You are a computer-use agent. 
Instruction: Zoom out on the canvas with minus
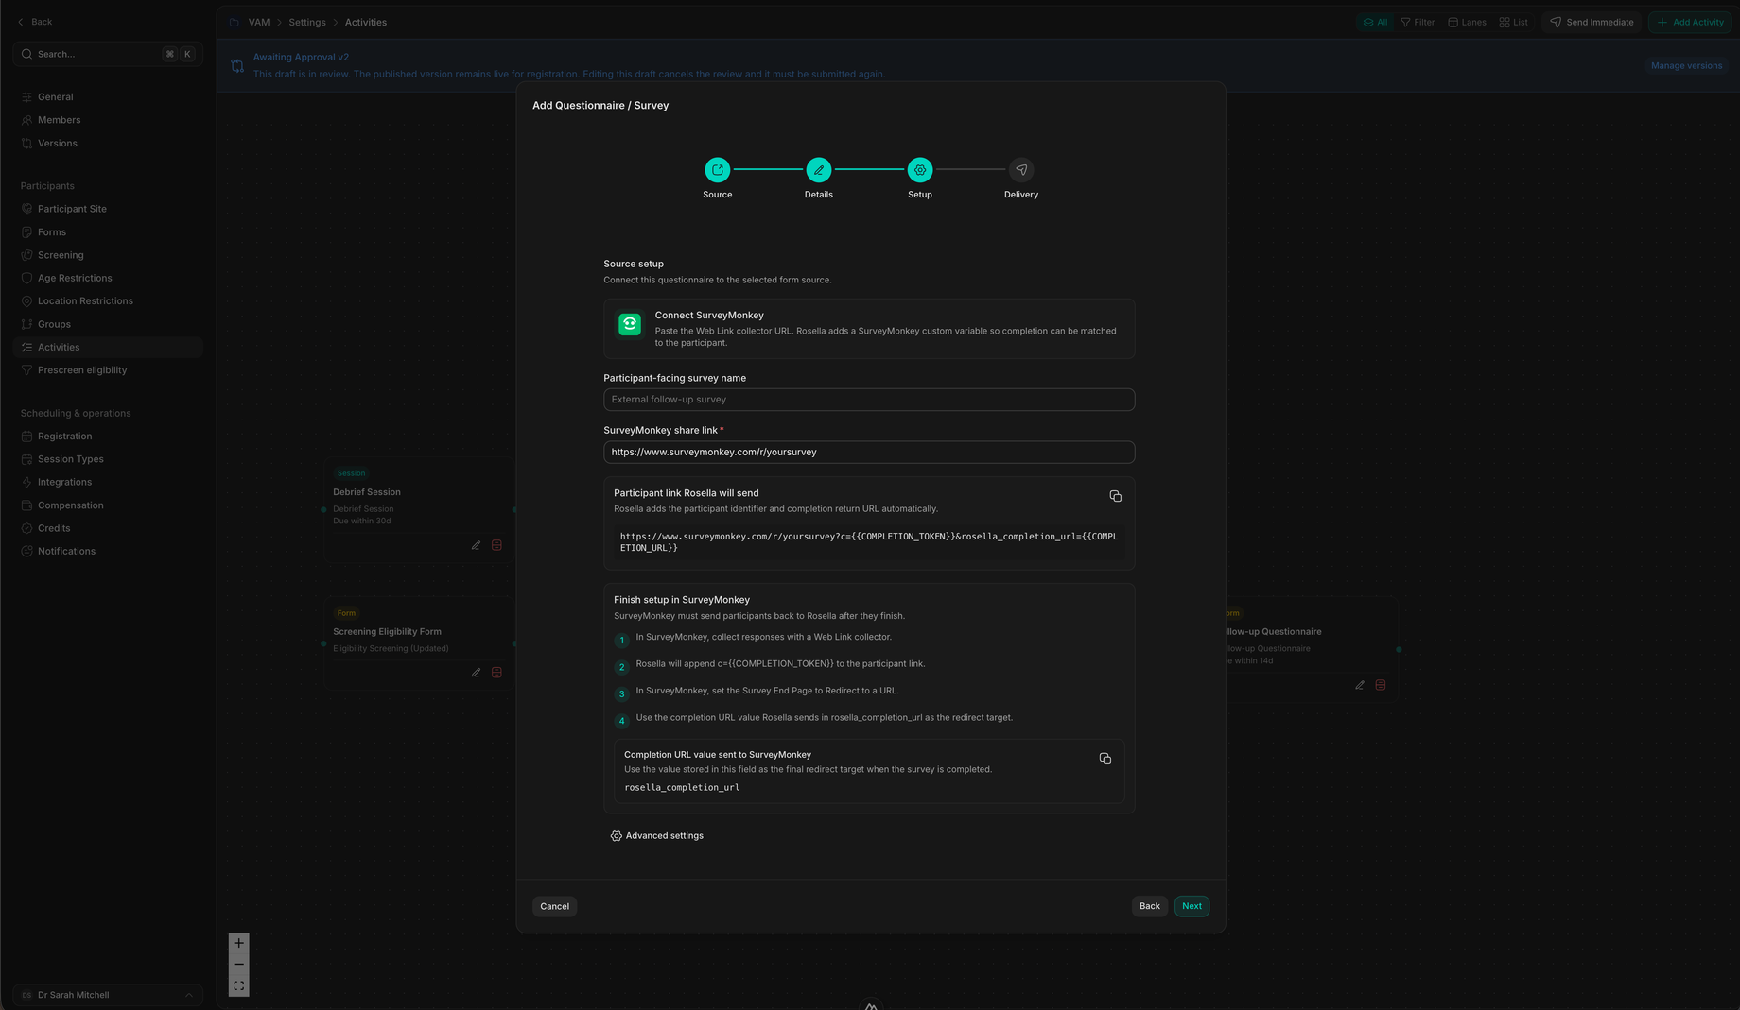(239, 965)
